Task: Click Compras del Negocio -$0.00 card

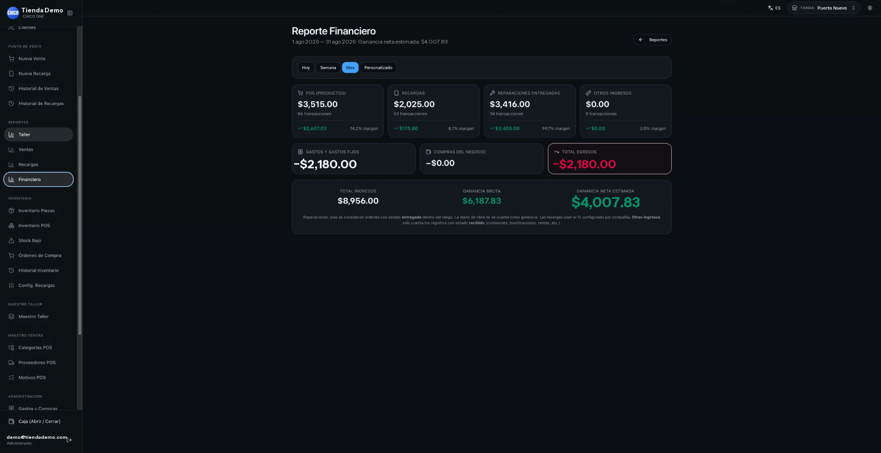Action: [482, 159]
